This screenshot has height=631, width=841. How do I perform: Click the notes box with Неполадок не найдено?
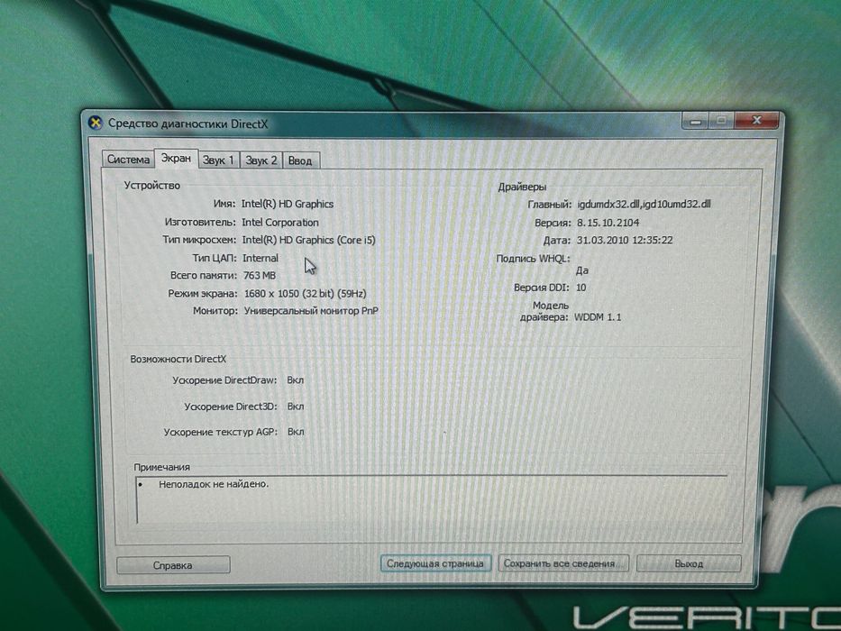click(432, 499)
